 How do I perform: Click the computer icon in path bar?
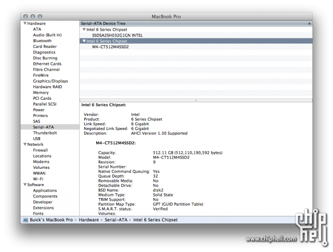point(25,220)
